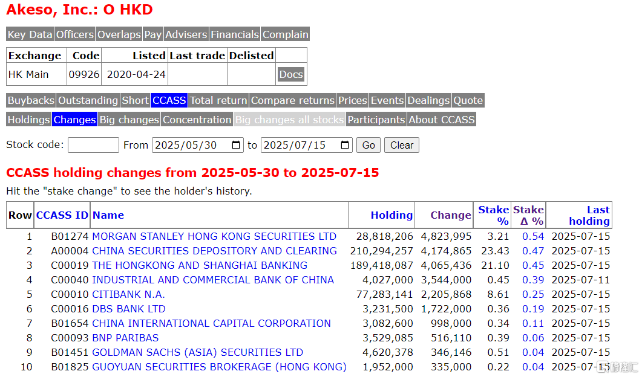Sort table by Stake % column

494,215
